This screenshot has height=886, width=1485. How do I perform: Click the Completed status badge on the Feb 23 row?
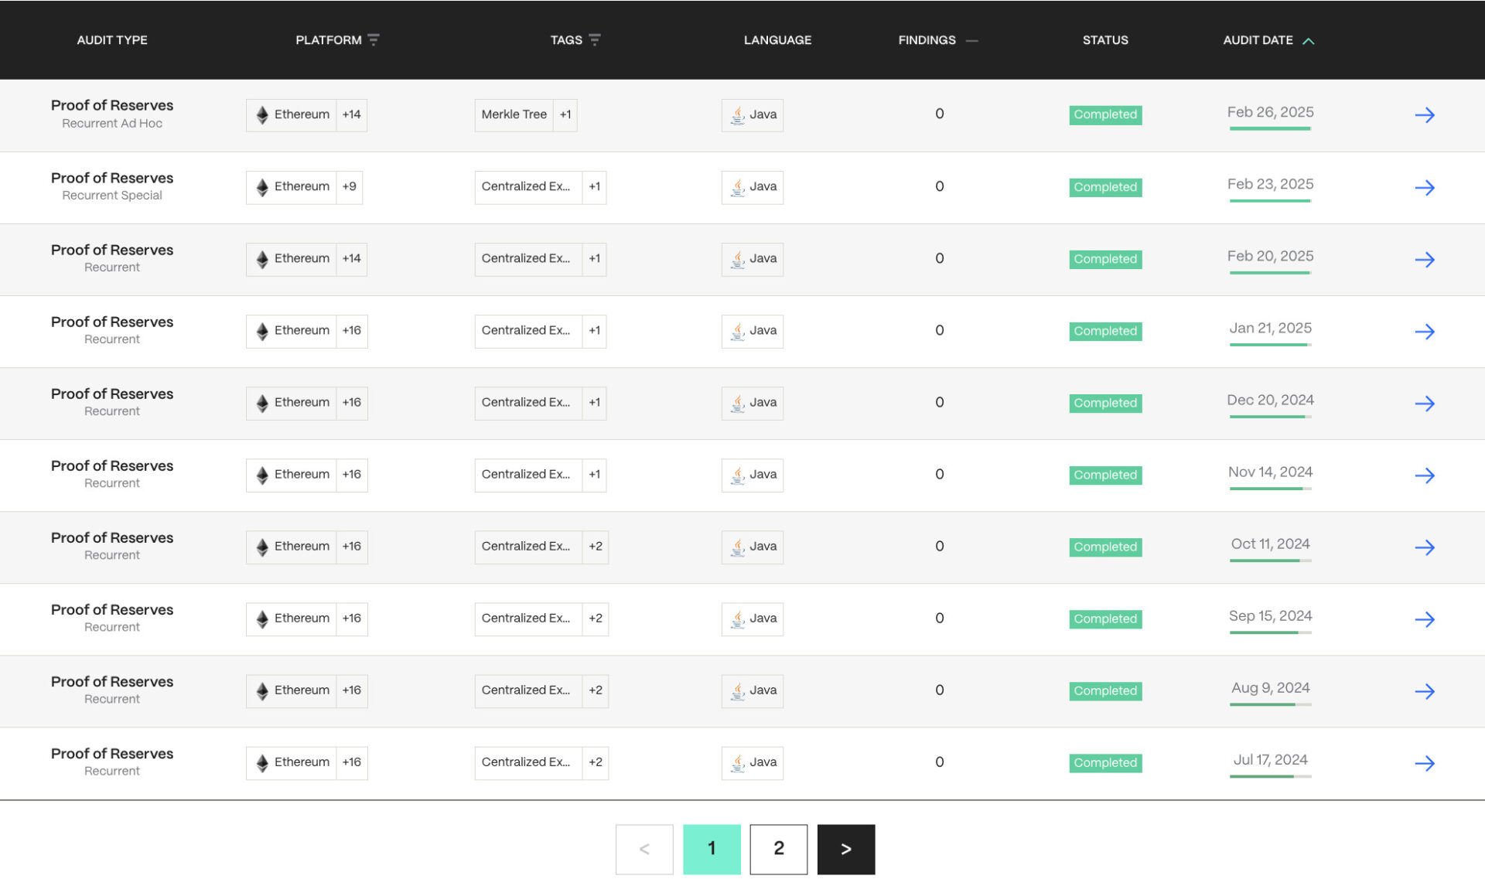1105,187
